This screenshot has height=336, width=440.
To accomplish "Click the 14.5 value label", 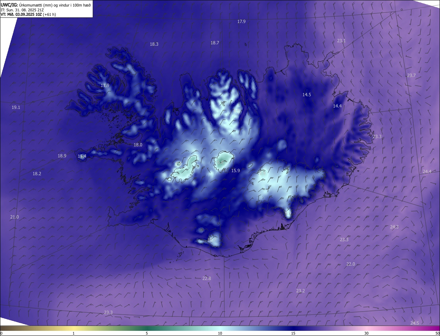I will click(x=307, y=94).
